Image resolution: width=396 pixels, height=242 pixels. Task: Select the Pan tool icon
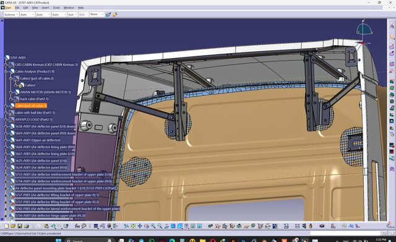(140, 226)
